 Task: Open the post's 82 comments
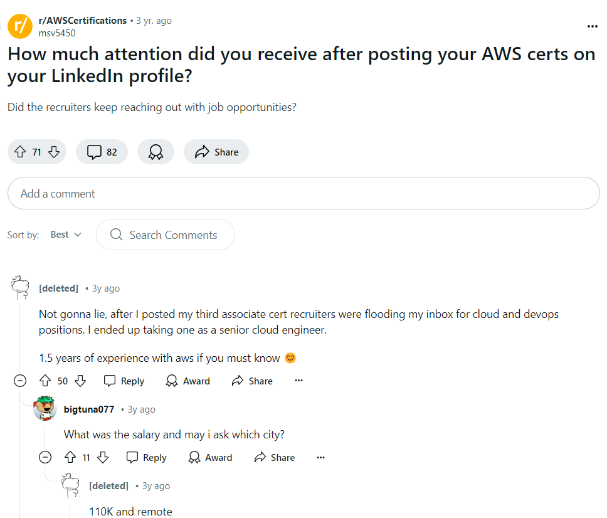102,152
